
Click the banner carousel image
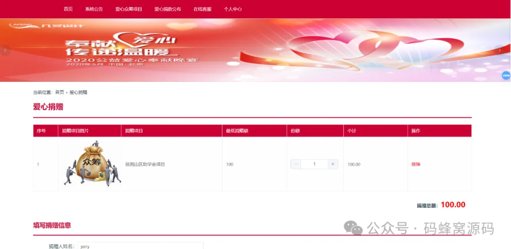click(x=255, y=50)
